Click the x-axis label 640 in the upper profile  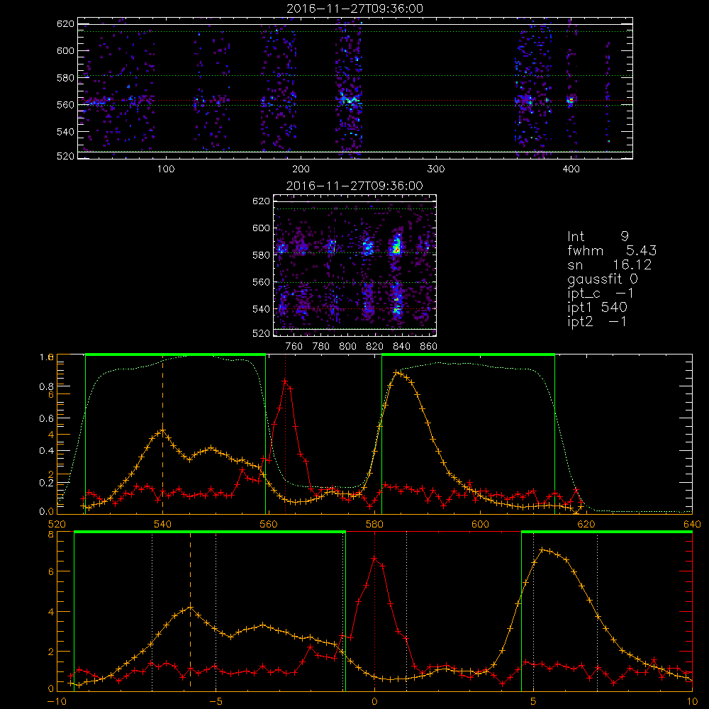(x=692, y=524)
